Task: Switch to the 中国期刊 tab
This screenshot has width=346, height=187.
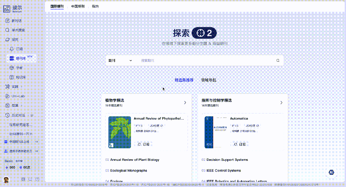Action: pos(78,6)
